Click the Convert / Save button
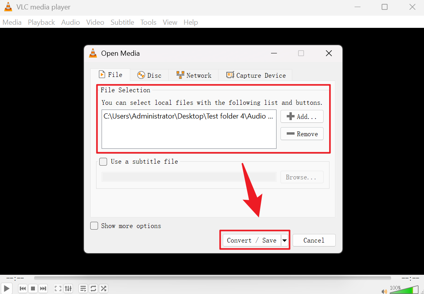Viewport: 424px width, 294px height. (251, 240)
